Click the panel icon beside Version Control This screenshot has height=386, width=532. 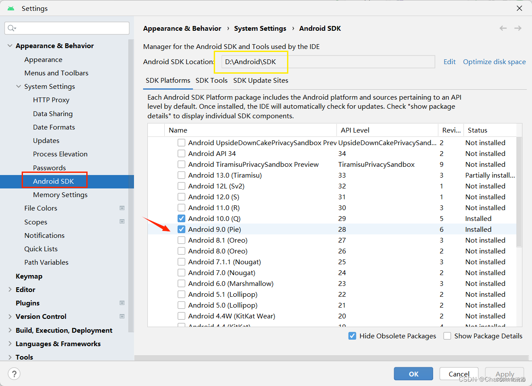tap(122, 316)
